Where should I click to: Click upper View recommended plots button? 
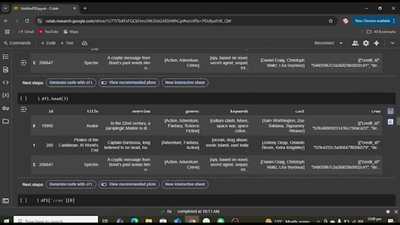pos(129,83)
